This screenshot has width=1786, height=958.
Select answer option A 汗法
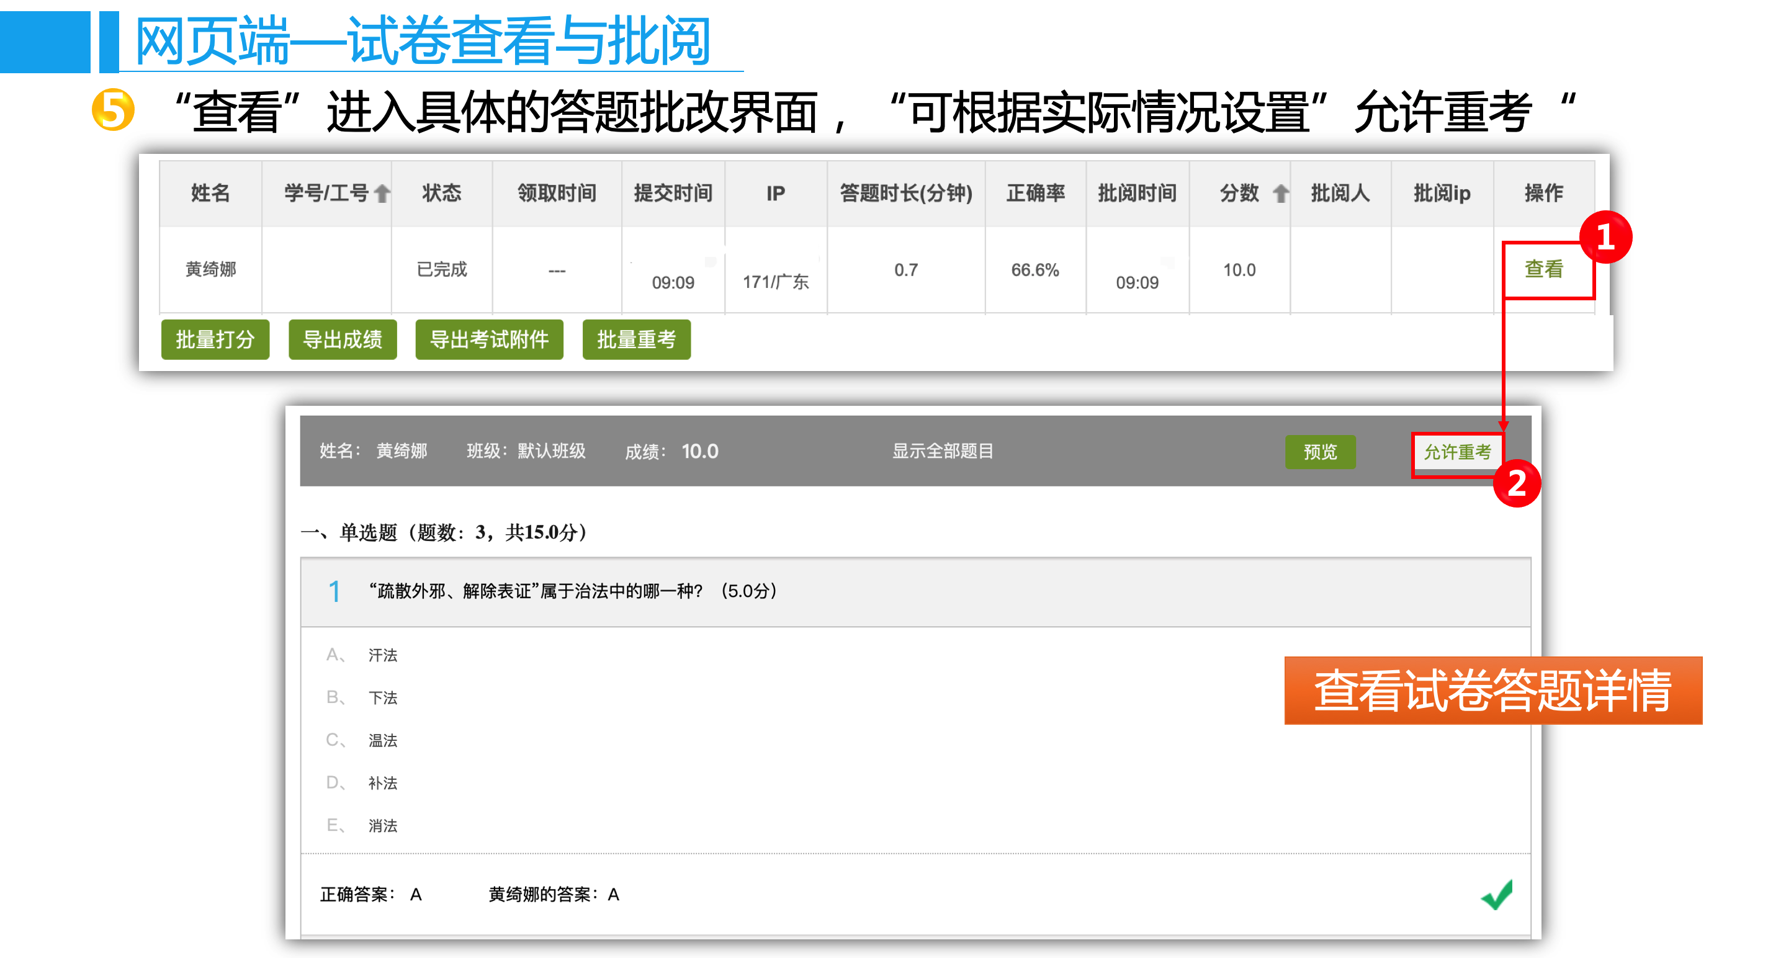pos(382,655)
